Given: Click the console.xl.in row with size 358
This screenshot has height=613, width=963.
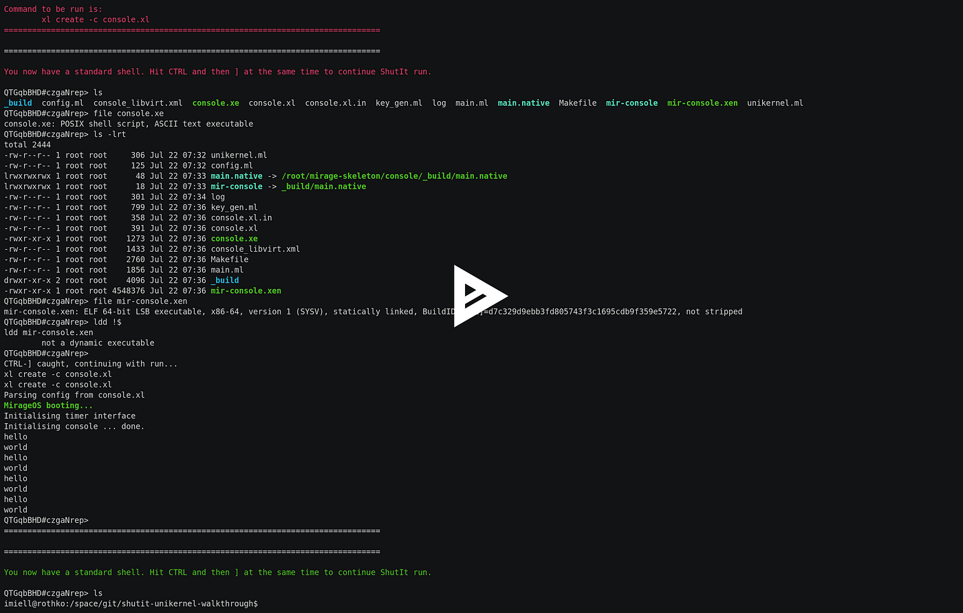Looking at the screenshot, I should point(138,217).
